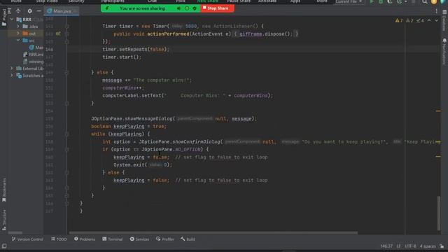Open Search Everywhere magnifier icon
The height and width of the screenshot is (252, 448).
[425, 1]
